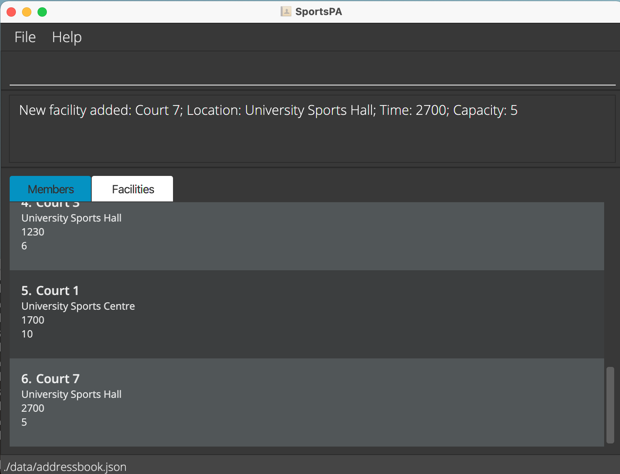The height and width of the screenshot is (474, 620).
Task: Click the time value 2700 of Court 7
Action: tap(33, 408)
